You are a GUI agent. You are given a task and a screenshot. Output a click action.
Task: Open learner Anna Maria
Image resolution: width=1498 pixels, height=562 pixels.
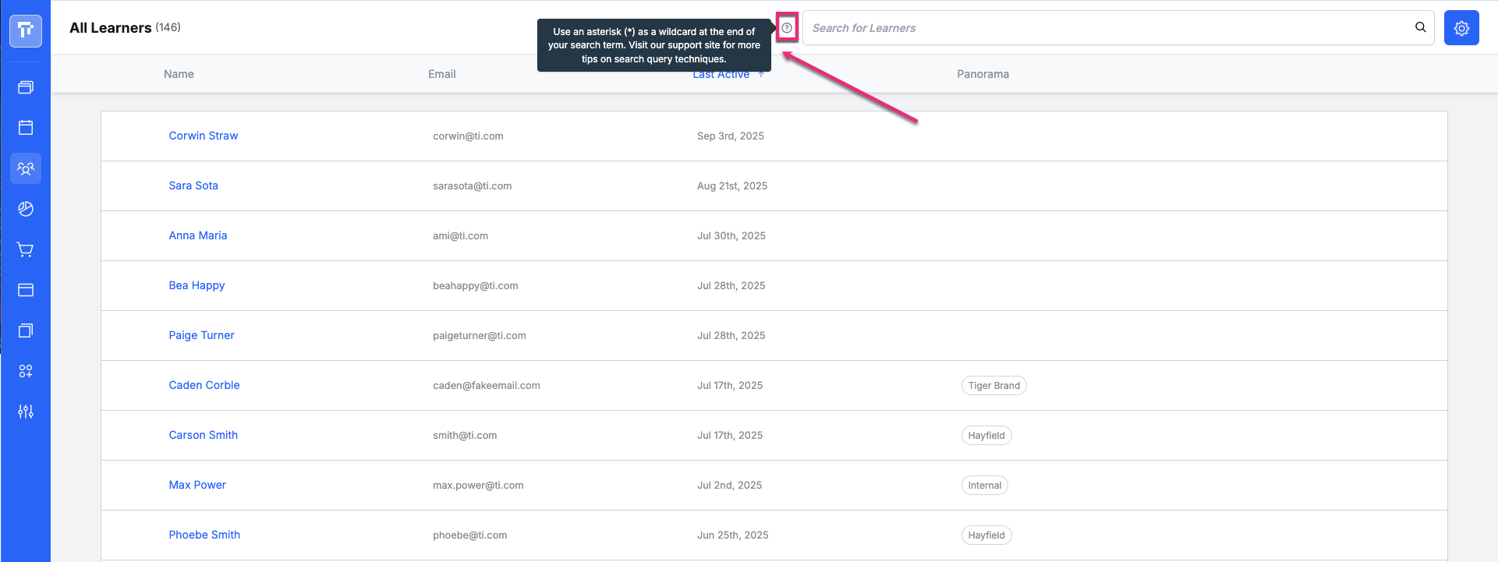click(198, 235)
